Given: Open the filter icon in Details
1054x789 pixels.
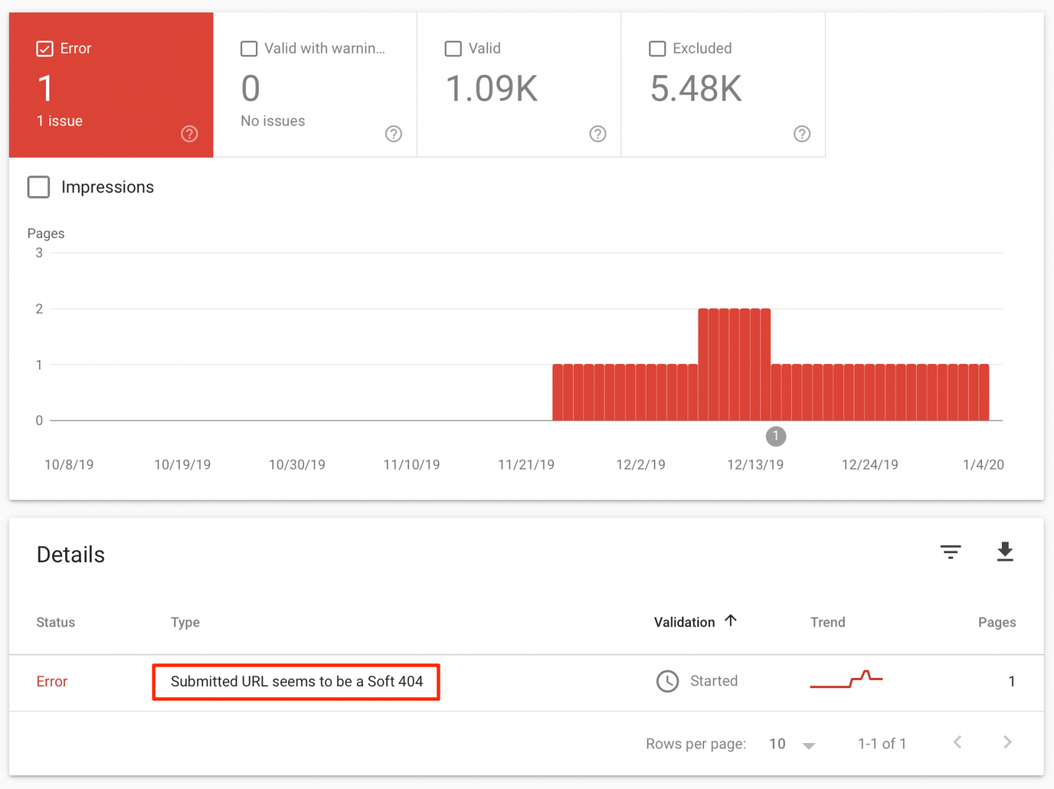Looking at the screenshot, I should click(950, 552).
